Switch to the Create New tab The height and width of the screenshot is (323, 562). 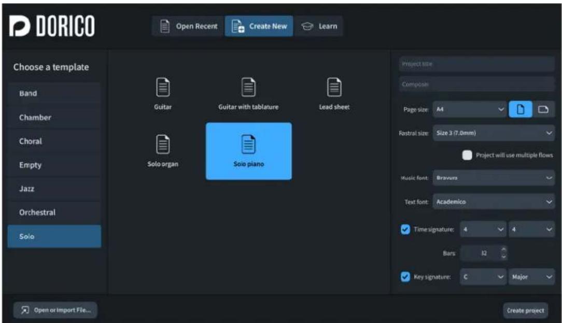coord(259,26)
